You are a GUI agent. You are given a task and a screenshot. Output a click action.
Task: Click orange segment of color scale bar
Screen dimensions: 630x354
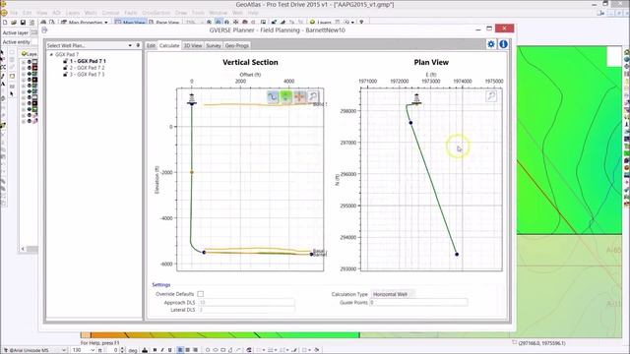[x=108, y=335]
